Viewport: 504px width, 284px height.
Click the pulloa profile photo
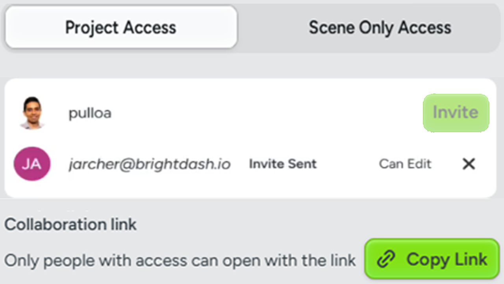click(x=32, y=113)
